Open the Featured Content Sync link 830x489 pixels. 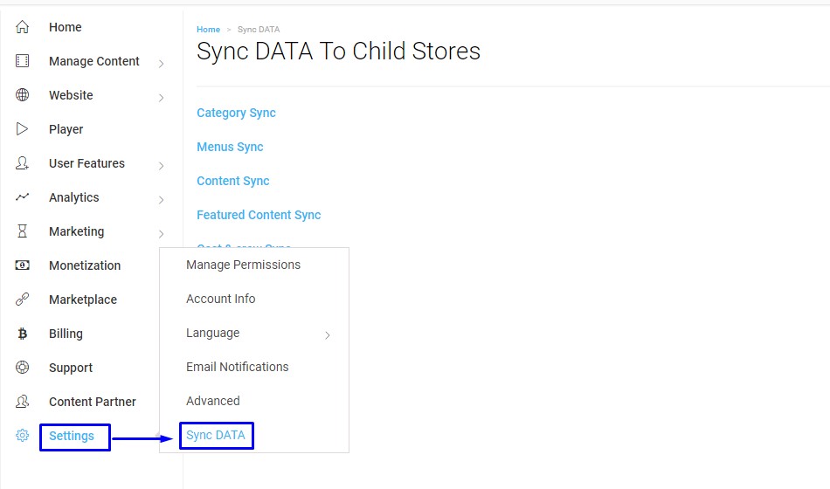click(259, 215)
